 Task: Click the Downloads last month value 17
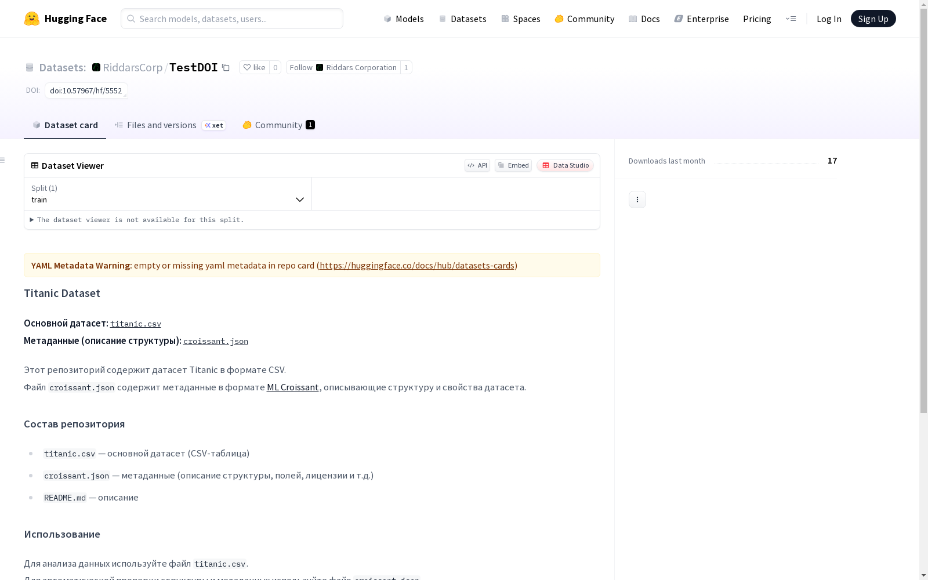832,161
